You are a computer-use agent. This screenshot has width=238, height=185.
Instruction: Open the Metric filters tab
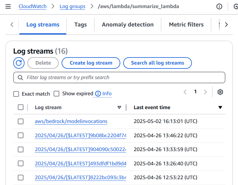point(186,25)
